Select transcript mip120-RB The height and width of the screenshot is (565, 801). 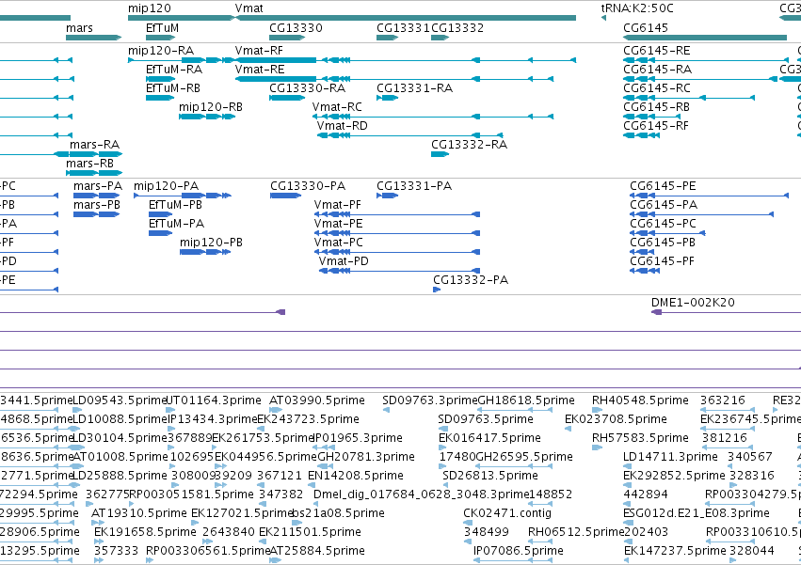[211, 107]
